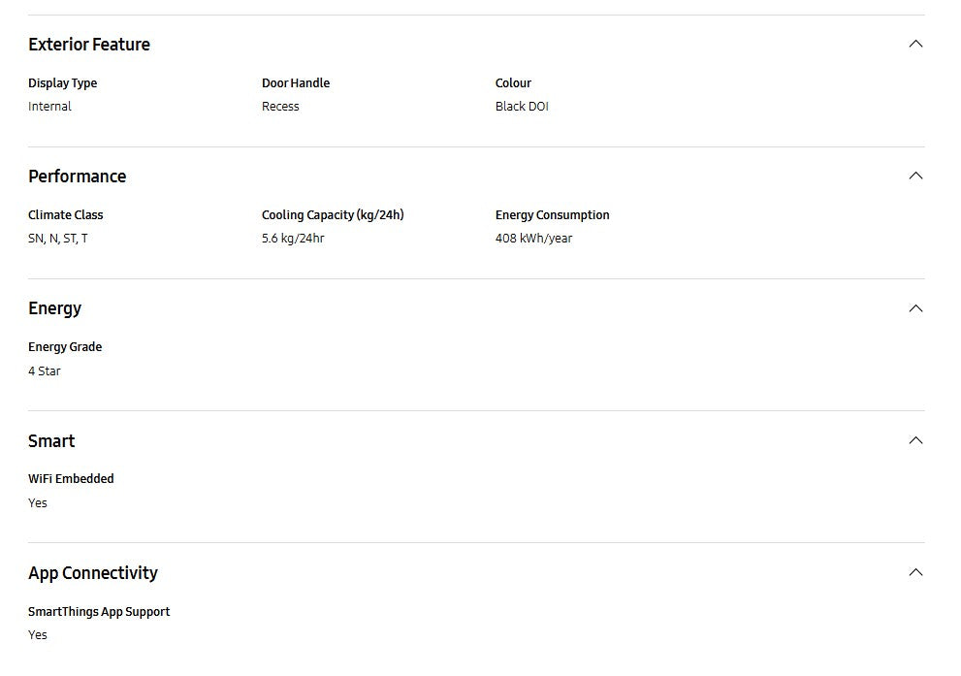This screenshot has height=676, width=961.
Task: Collapse the Exterior Feature section chevron
Action: [x=914, y=44]
